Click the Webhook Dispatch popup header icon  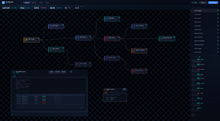click(x=105, y=90)
